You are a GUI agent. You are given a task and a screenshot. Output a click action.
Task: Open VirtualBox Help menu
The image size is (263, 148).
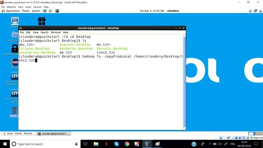[x=46, y=7]
